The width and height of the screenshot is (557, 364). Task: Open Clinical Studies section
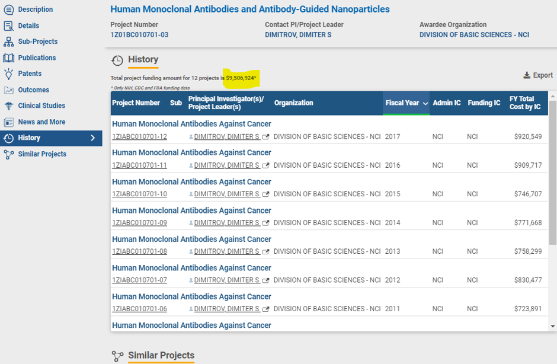click(x=41, y=106)
